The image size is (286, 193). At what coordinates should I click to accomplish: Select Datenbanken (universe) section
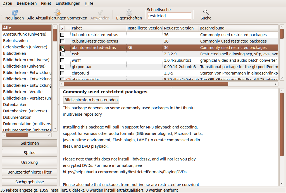tap(27, 111)
